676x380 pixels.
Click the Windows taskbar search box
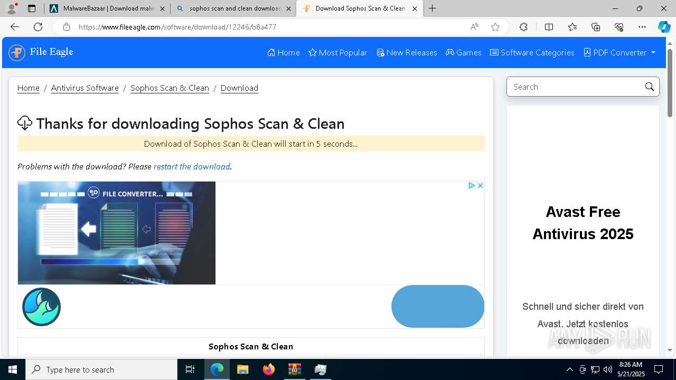tap(101, 369)
